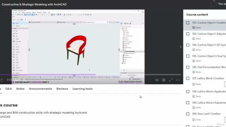The width and height of the screenshot is (226, 127).
Task: Click the rewind icon on video player
Action: (2, 80)
